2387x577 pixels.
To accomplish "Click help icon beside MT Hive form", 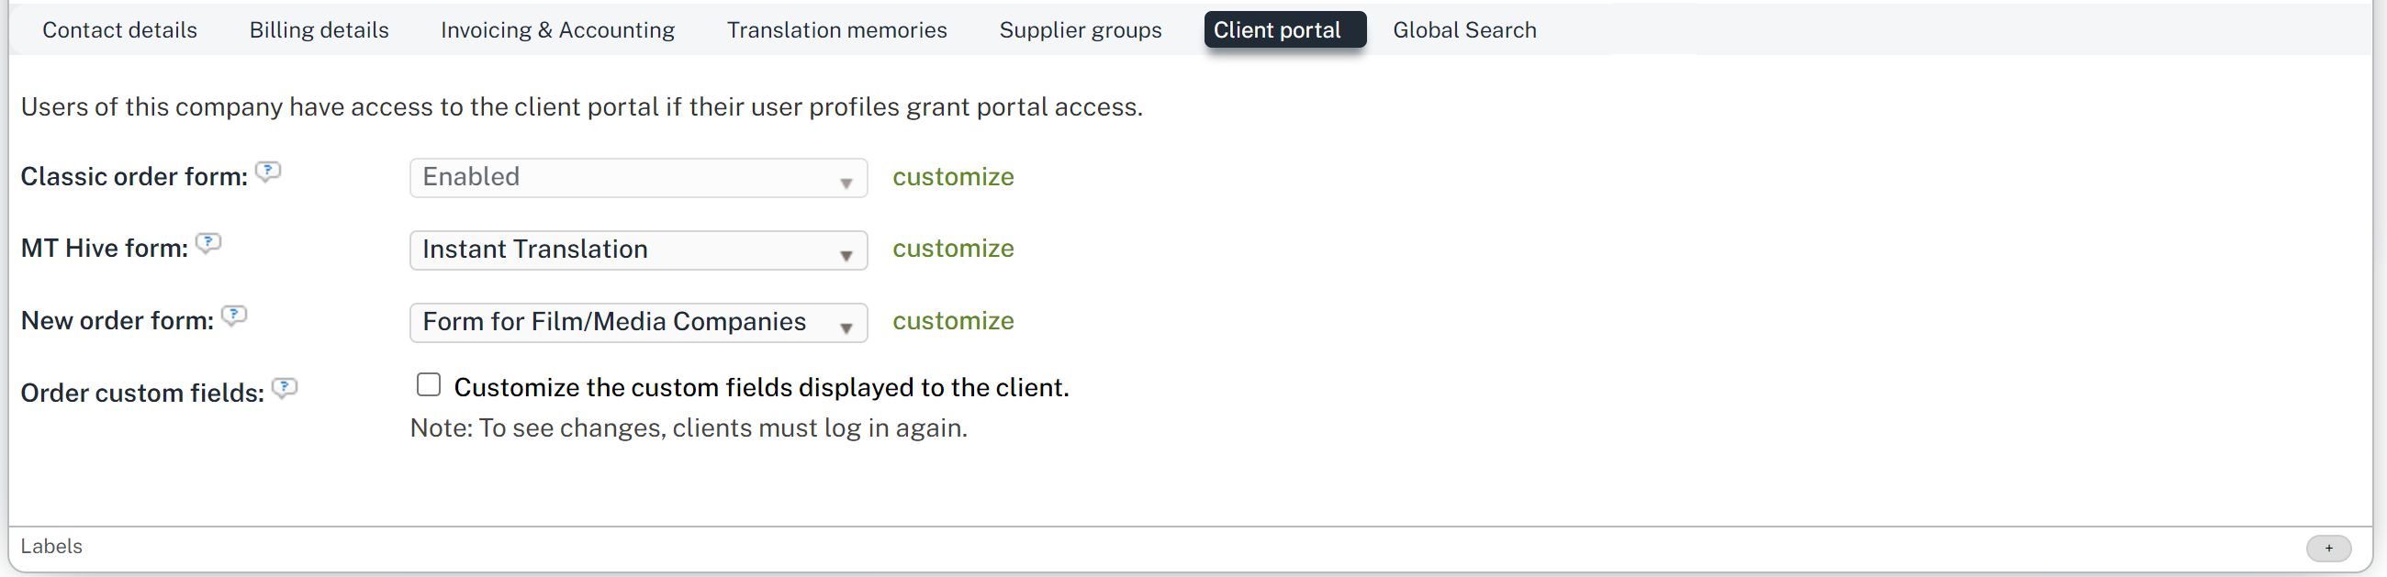I will 208,244.
